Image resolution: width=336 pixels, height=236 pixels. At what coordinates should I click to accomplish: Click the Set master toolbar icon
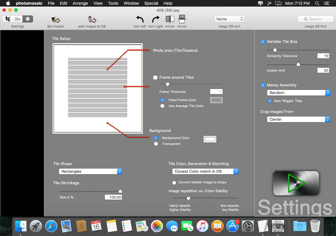pos(56,20)
